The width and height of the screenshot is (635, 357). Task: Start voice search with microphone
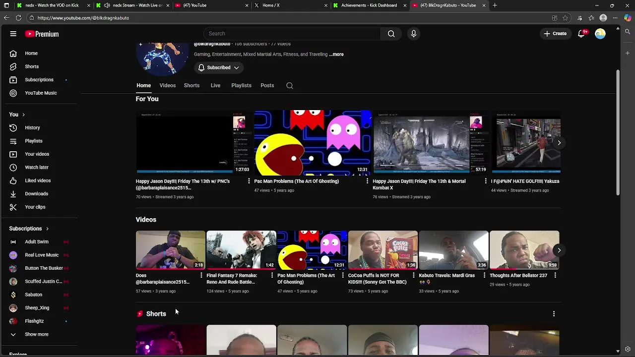pos(413,34)
